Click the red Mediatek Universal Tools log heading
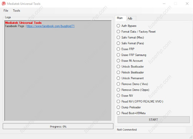Viewport: 193px width, 139px height. coord(23,23)
